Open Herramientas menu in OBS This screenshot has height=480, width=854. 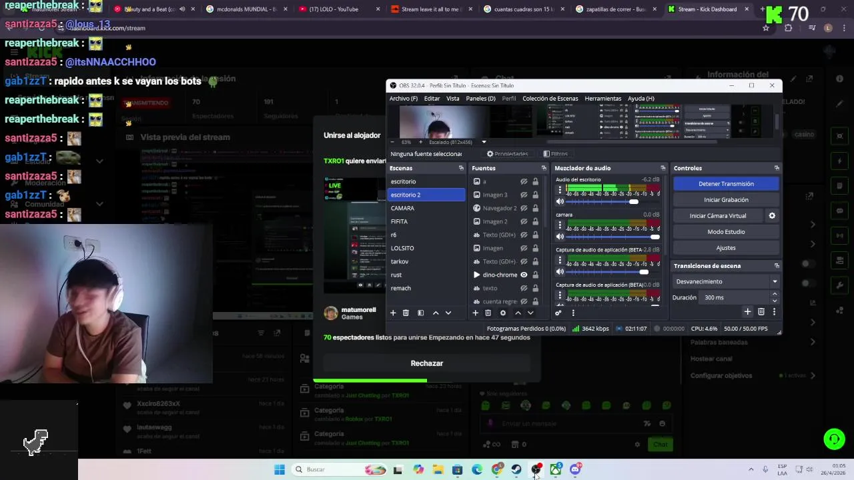(602, 99)
